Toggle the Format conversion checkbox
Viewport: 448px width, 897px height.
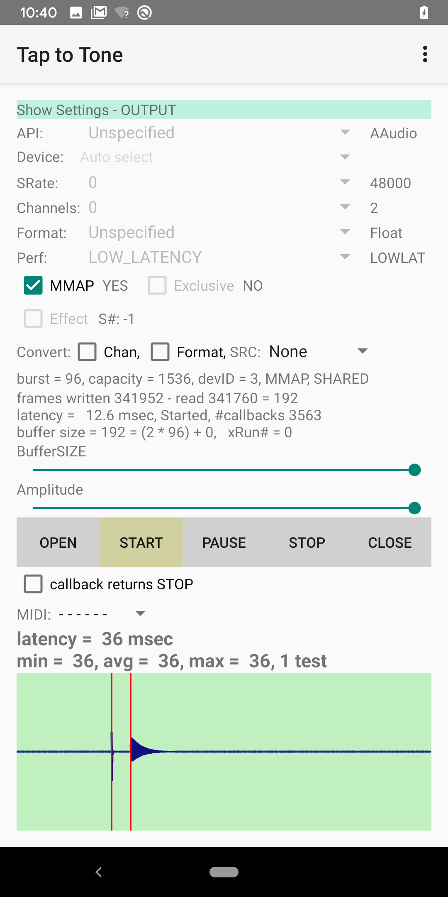point(160,352)
